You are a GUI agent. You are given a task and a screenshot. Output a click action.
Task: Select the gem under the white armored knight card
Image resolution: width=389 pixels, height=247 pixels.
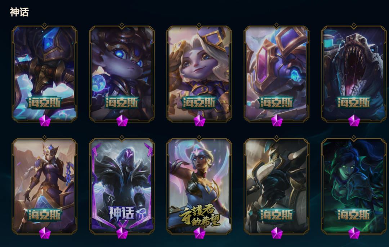click(277, 233)
